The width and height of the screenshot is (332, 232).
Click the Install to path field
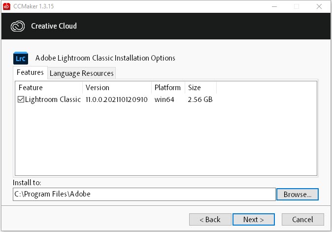[144, 194]
